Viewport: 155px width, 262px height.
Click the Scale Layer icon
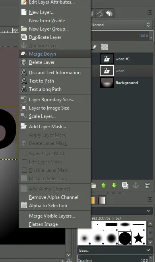[24, 116]
